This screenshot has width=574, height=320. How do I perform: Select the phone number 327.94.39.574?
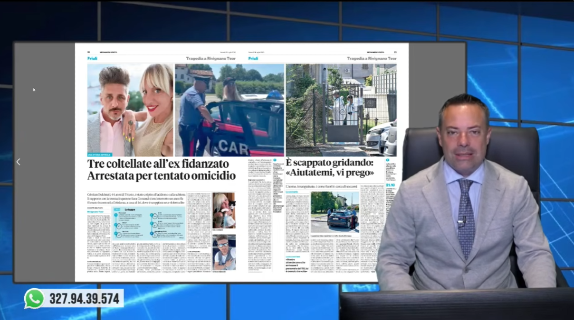tap(84, 299)
